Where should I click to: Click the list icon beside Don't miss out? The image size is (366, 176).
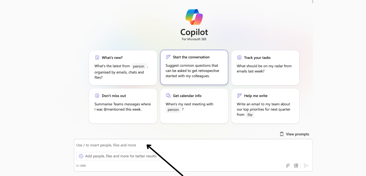[x=97, y=96]
